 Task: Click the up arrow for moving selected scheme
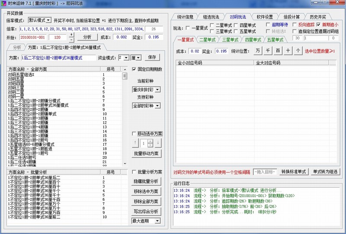click(135, 143)
